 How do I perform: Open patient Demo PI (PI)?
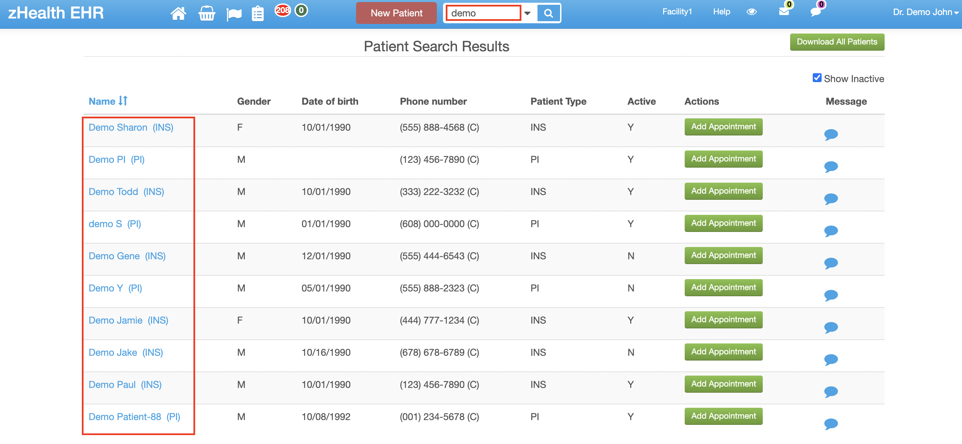[116, 159]
